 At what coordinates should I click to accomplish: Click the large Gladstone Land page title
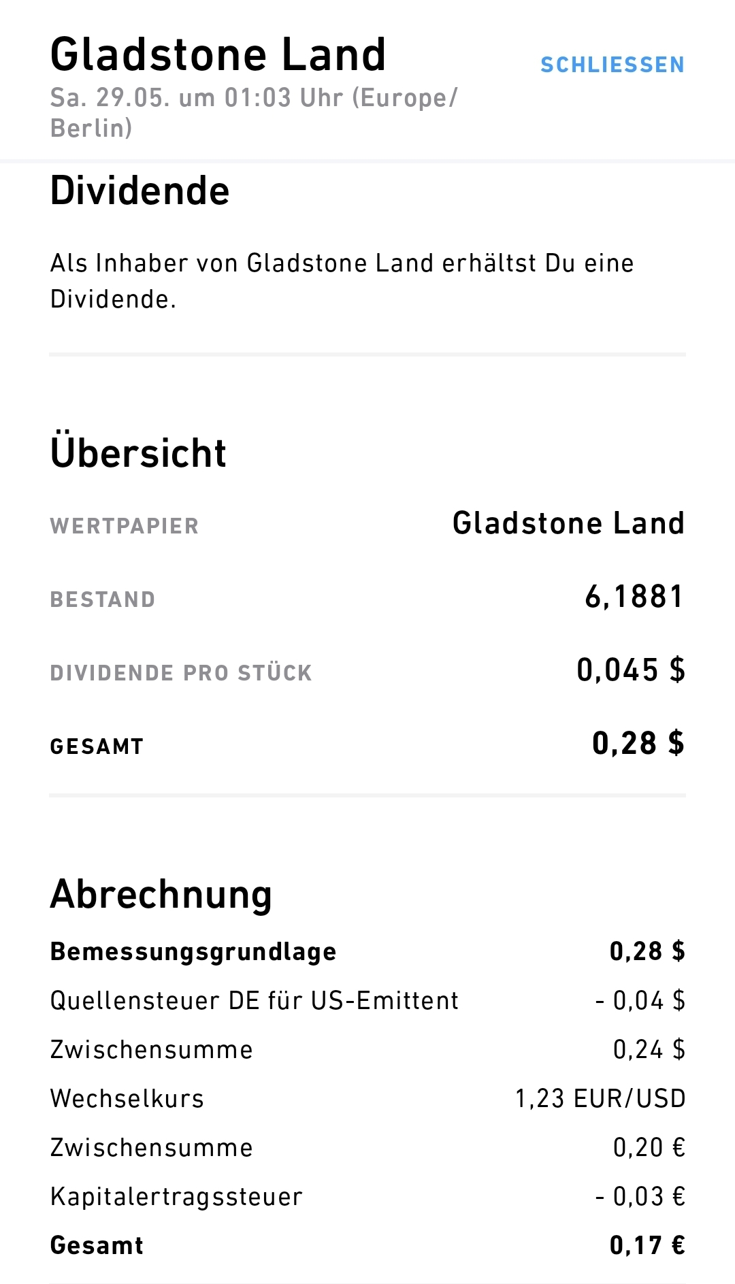tap(218, 54)
